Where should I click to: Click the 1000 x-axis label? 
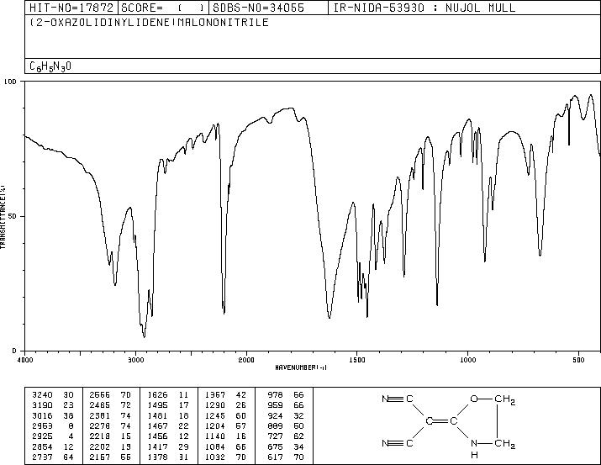467,360
